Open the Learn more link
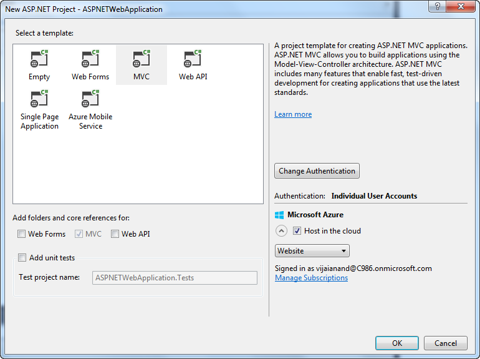This screenshot has height=359, width=480. pyautogui.click(x=293, y=114)
